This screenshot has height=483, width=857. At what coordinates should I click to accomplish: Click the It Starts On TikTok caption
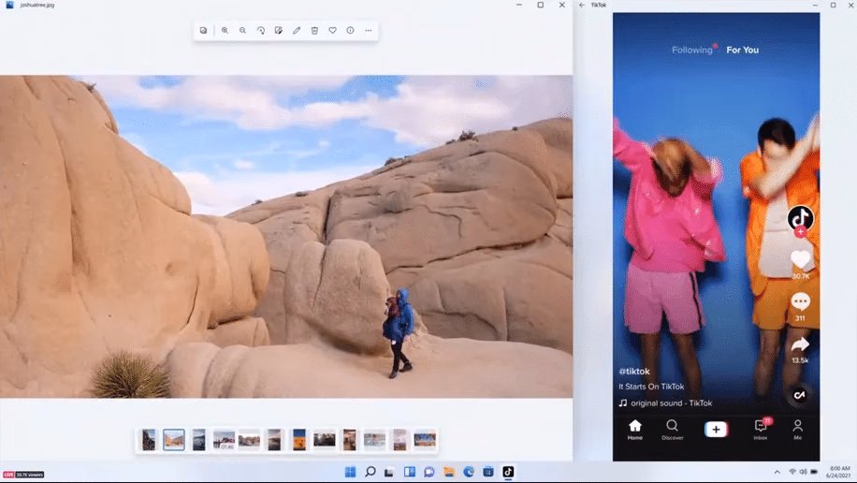(x=651, y=387)
